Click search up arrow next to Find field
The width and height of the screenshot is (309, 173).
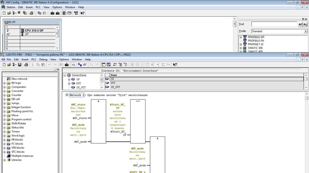click(x=300, y=24)
